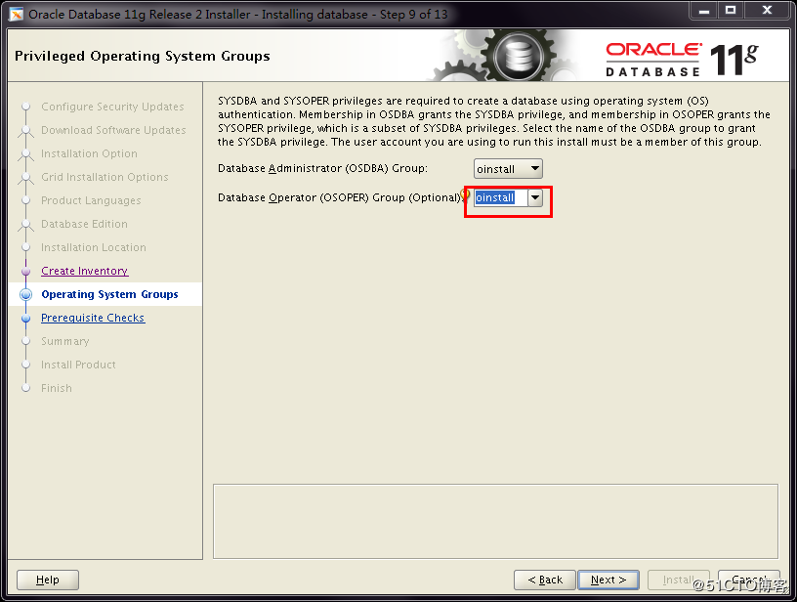Select Operating System Groups step
This screenshot has height=602, width=797.
[x=109, y=294]
